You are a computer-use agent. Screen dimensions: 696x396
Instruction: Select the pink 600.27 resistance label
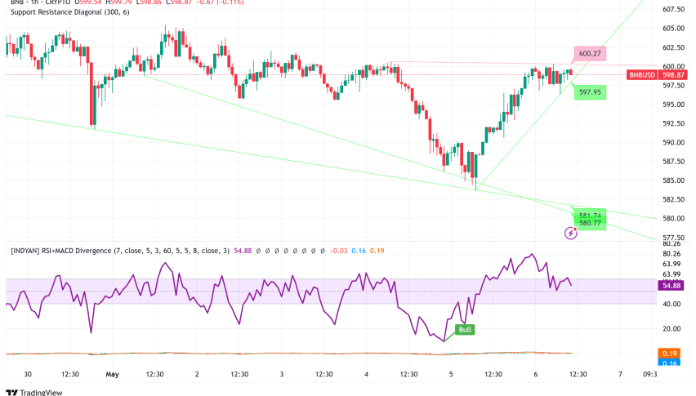(590, 54)
